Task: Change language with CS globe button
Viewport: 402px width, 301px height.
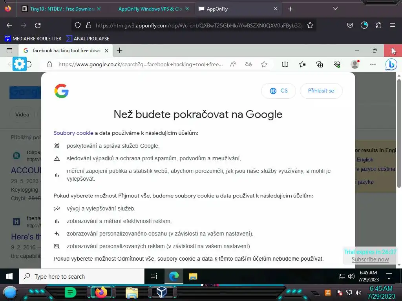Action: pos(278,91)
